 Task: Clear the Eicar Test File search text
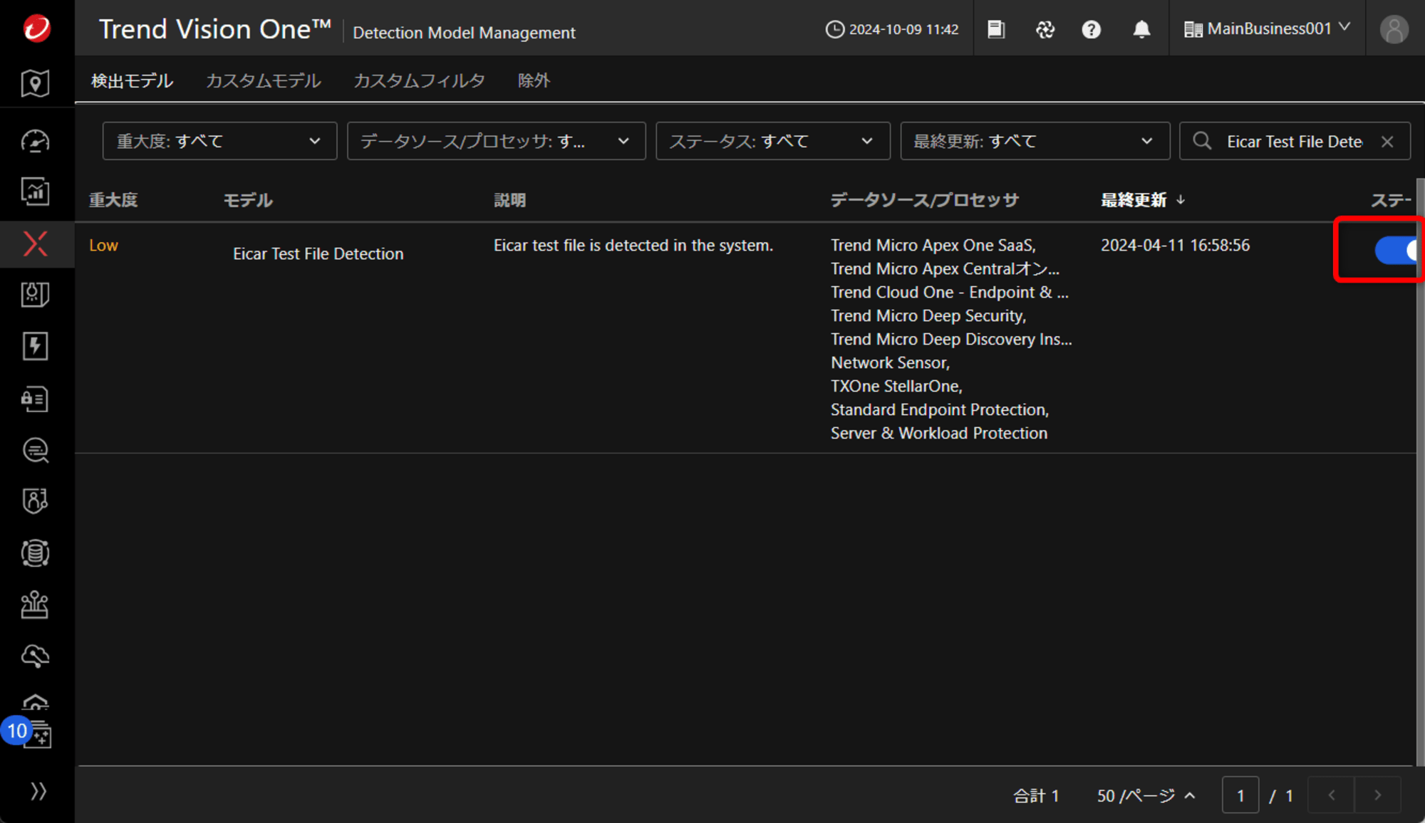coord(1387,142)
